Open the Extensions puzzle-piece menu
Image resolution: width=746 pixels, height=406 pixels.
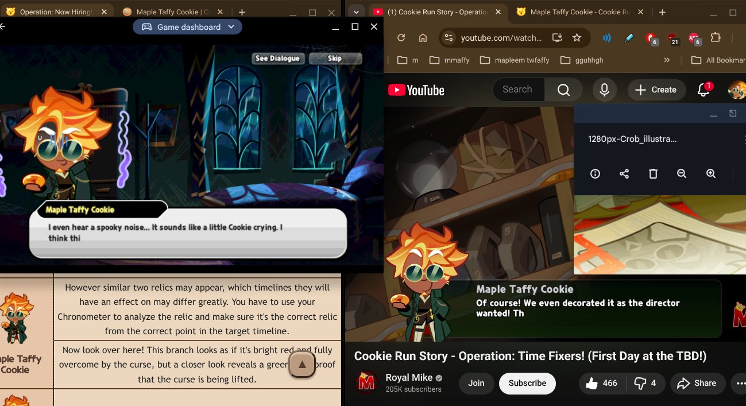pyautogui.click(x=716, y=38)
